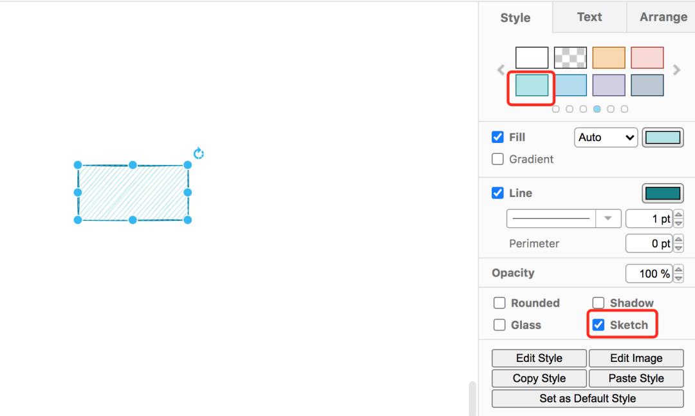The height and width of the screenshot is (416, 695).
Task: Adjust the perimeter stepper arrows
Action: coord(678,243)
